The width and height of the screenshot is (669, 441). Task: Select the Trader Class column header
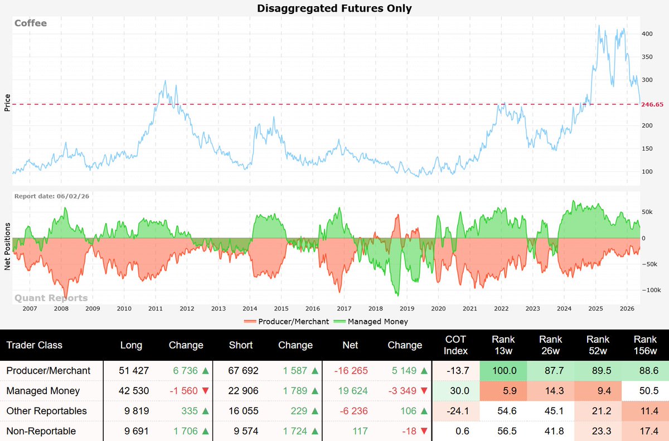(x=34, y=345)
